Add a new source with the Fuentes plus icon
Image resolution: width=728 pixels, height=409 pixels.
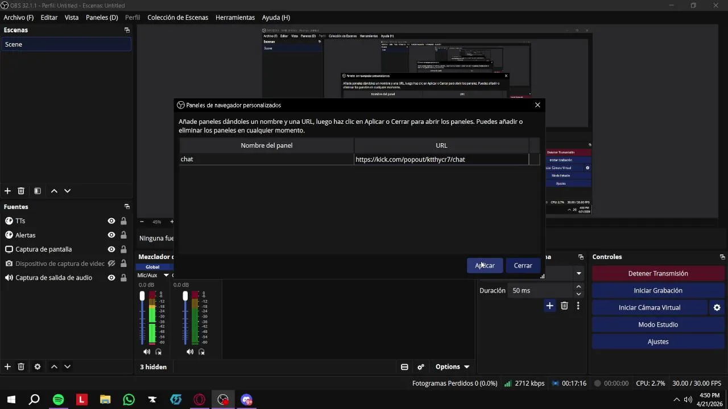coord(7,367)
